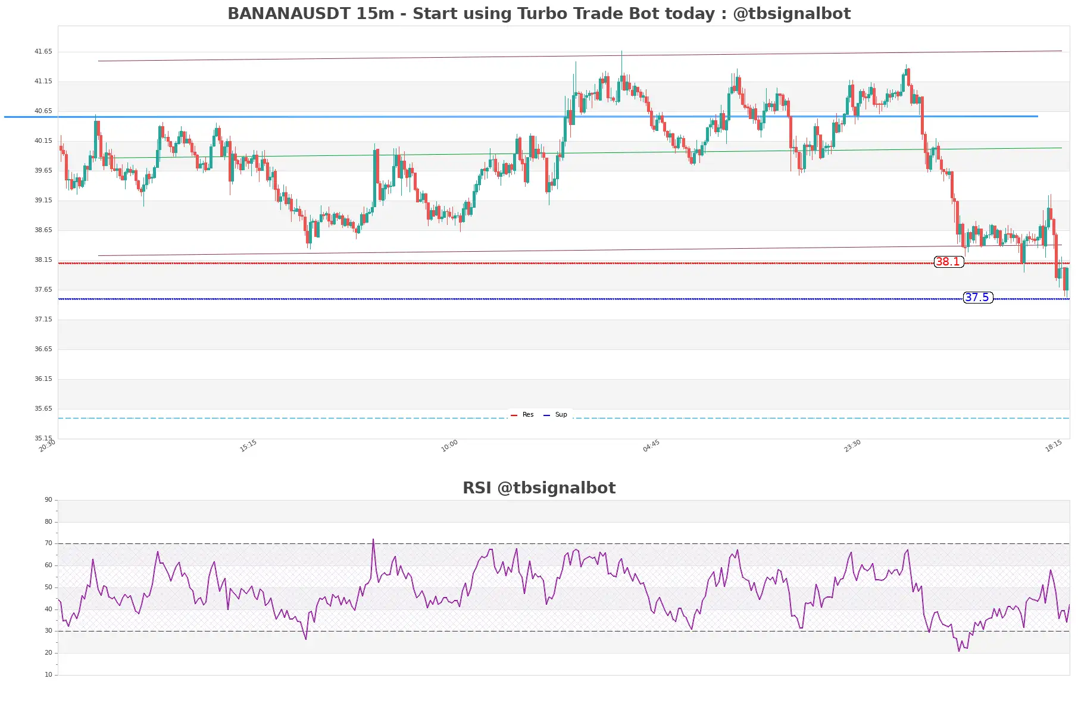Click the 04:45 time axis label
The width and height of the screenshot is (1078, 719).
tap(651, 446)
